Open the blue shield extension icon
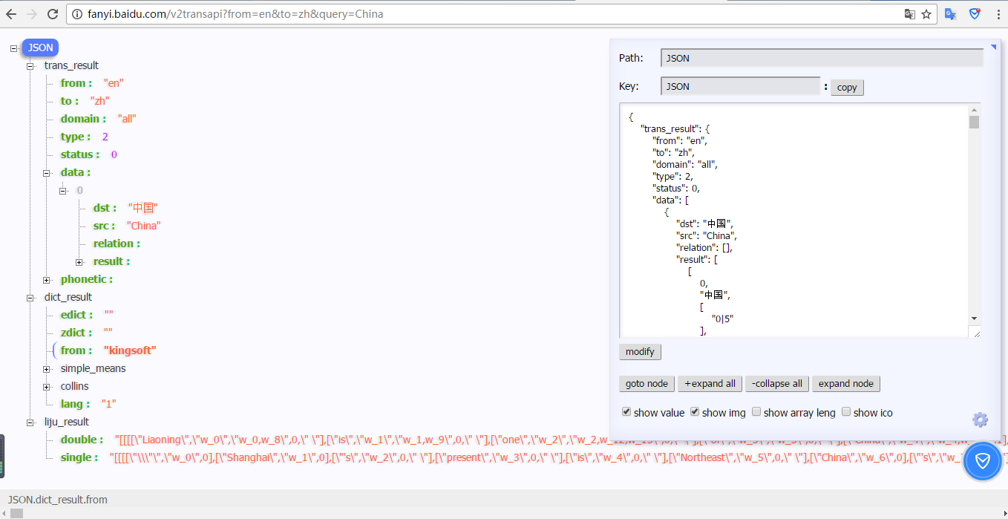The image size is (1008, 519). pos(975,13)
